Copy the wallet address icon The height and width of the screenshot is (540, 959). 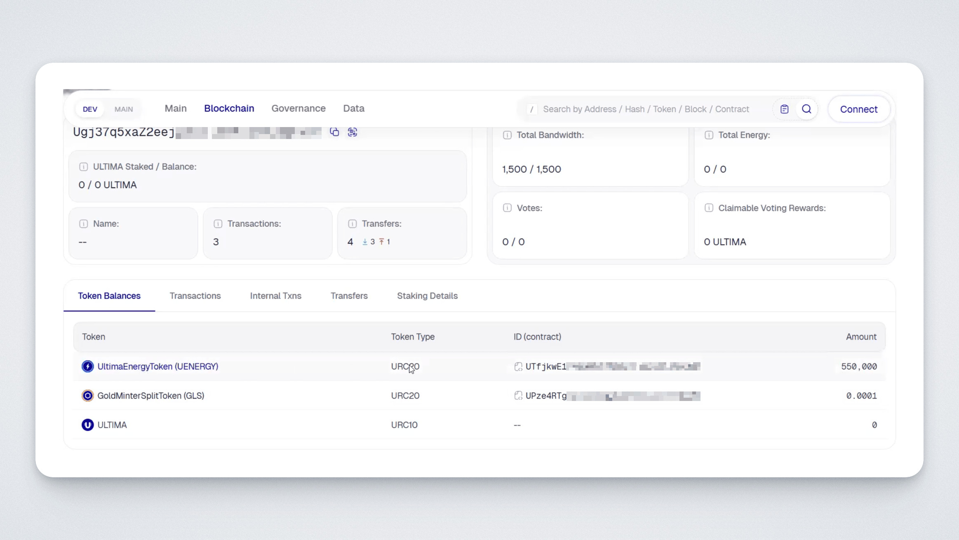click(x=334, y=132)
